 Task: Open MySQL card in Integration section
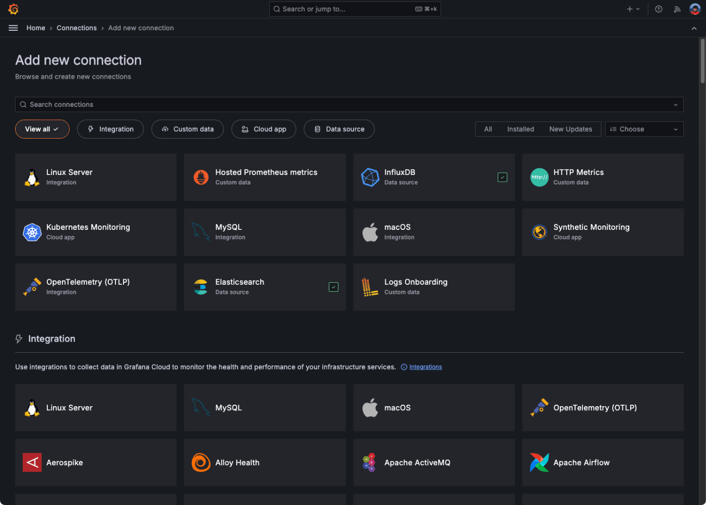[265, 408]
